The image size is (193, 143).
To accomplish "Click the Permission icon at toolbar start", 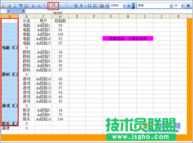I will pyautogui.click(x=2, y=6).
